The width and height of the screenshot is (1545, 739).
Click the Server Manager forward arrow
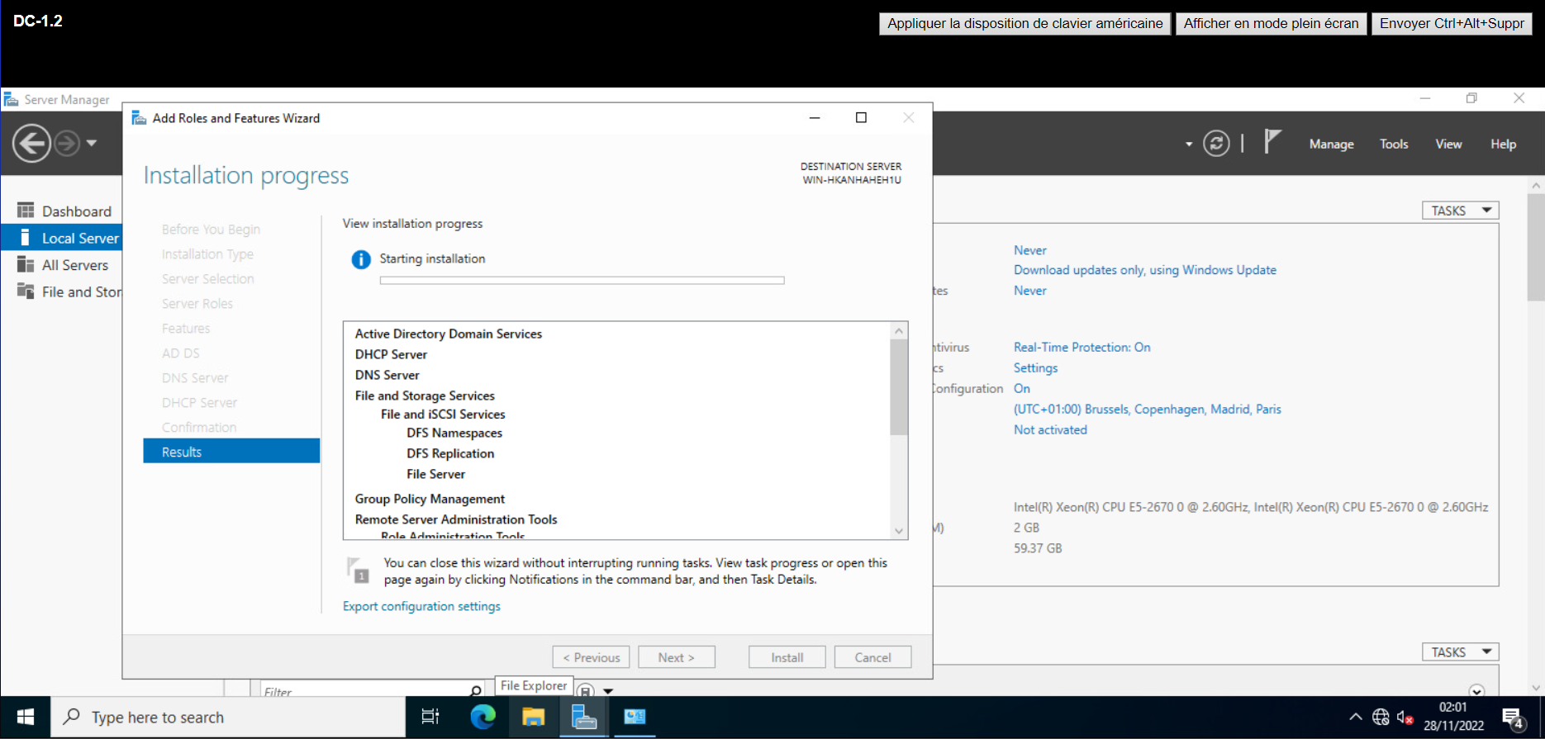(67, 144)
